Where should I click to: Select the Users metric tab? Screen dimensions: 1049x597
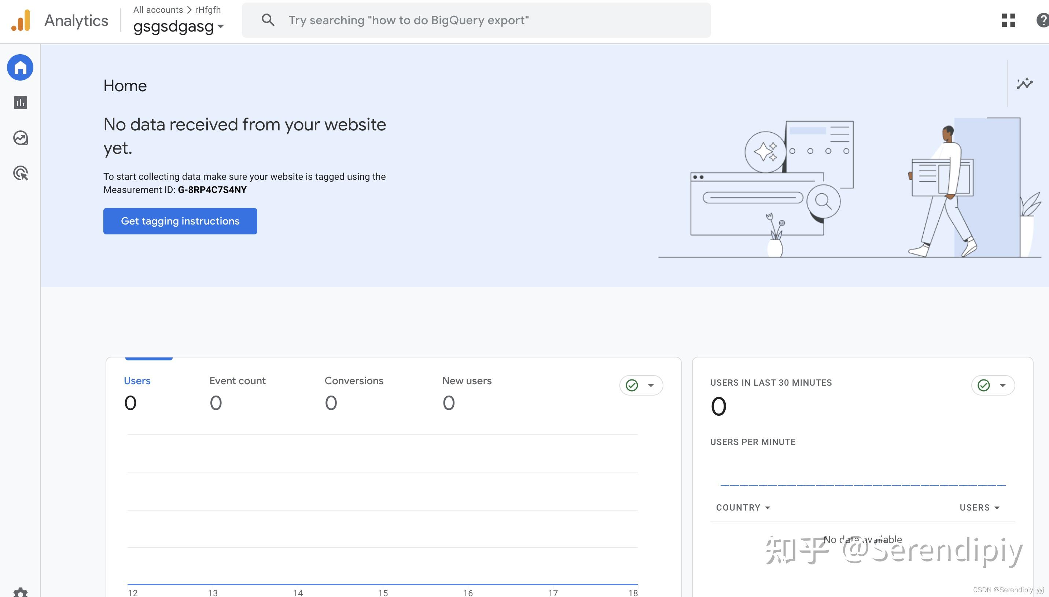(x=137, y=393)
